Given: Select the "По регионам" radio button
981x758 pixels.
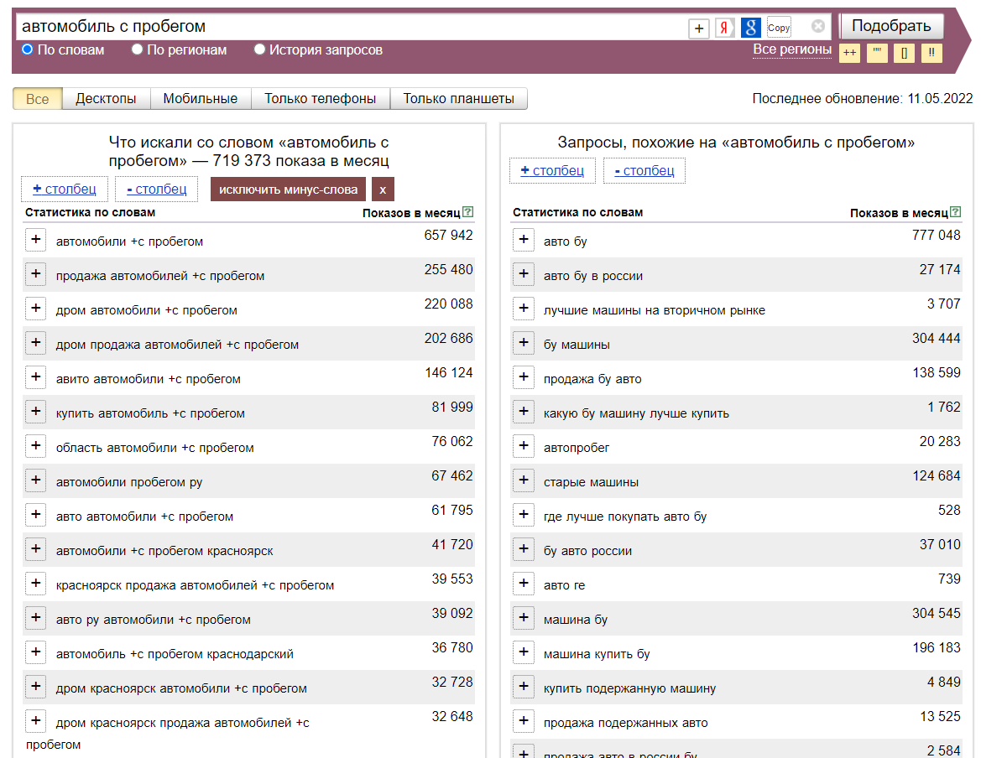Looking at the screenshot, I should (138, 49).
